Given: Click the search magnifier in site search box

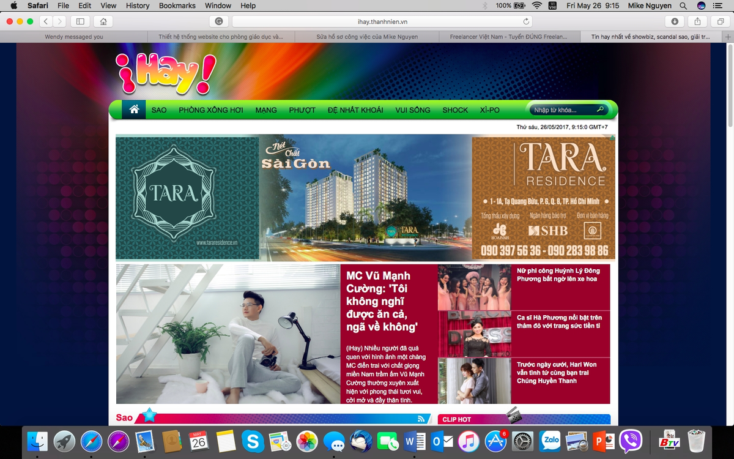Looking at the screenshot, I should point(600,110).
